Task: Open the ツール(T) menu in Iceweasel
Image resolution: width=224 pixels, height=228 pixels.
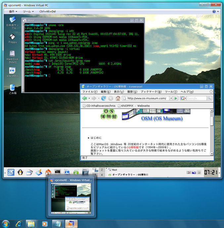Action: (x=171, y=92)
